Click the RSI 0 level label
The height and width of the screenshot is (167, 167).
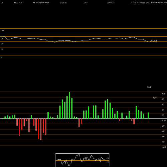point(2,57)
